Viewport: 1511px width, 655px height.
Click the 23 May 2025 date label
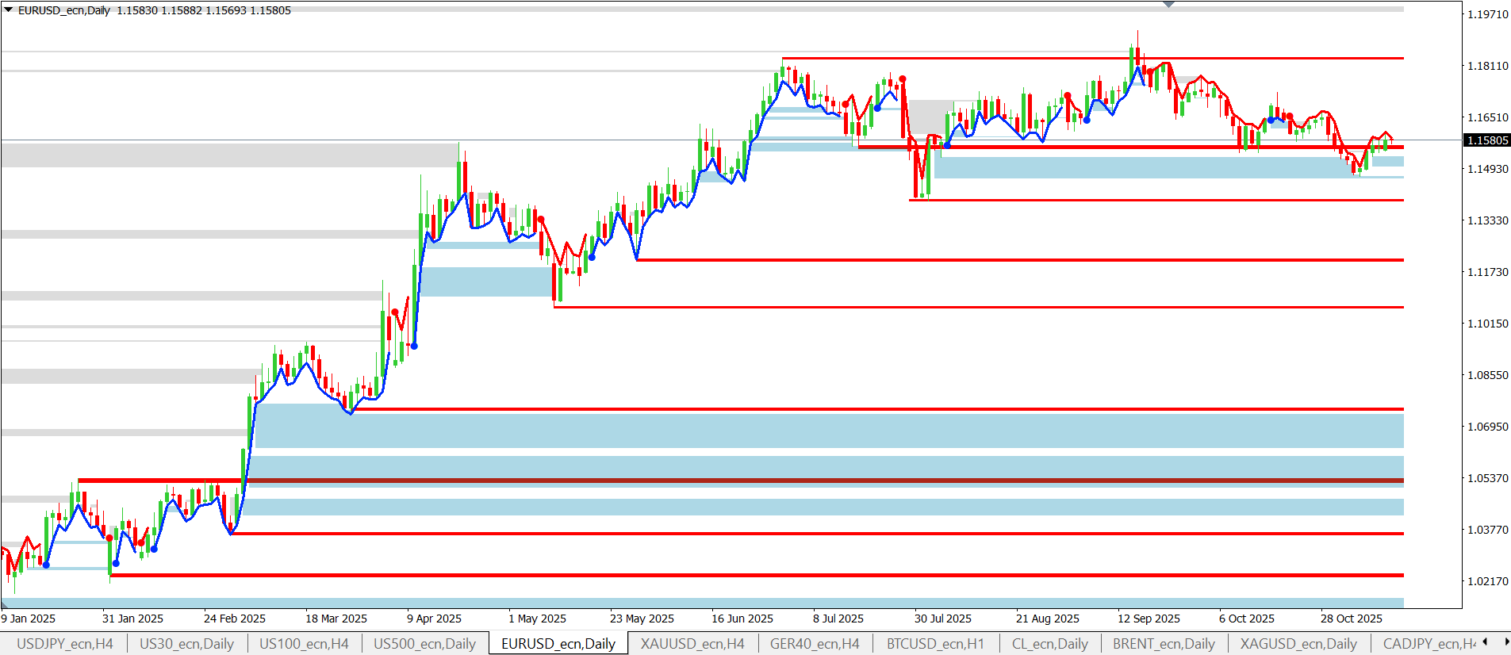(x=642, y=619)
